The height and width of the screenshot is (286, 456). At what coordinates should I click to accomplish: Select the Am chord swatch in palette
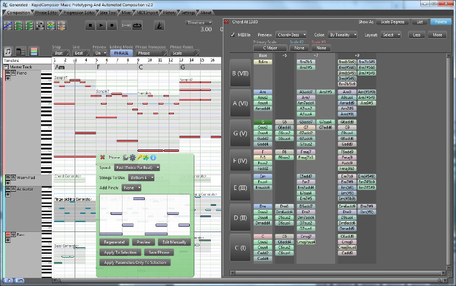click(263, 92)
